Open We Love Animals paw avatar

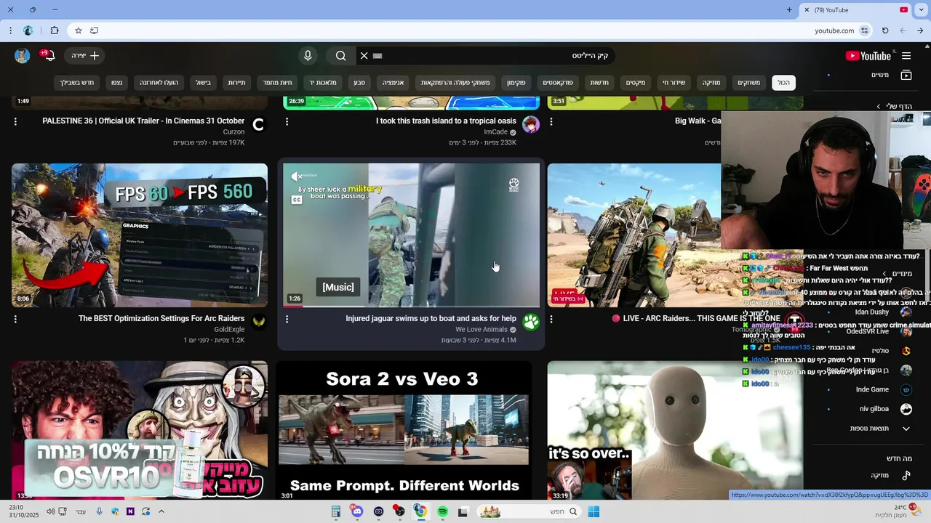pos(530,322)
